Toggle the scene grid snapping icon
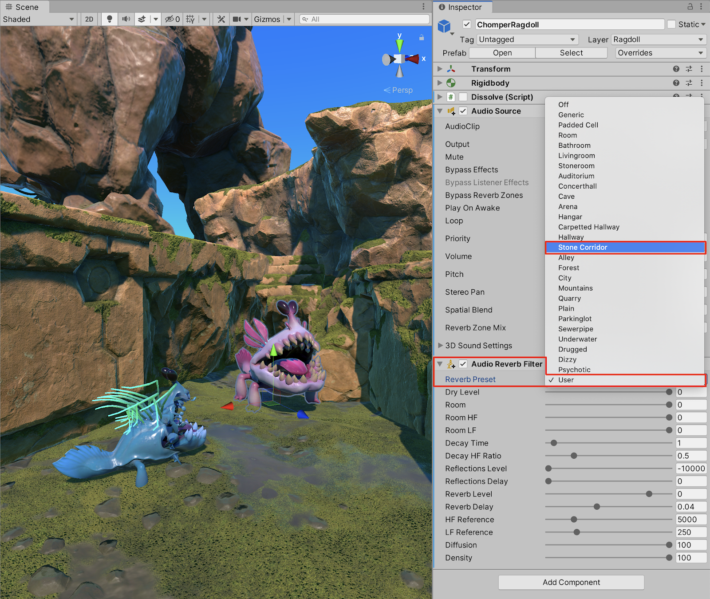The image size is (710, 599). [x=190, y=19]
